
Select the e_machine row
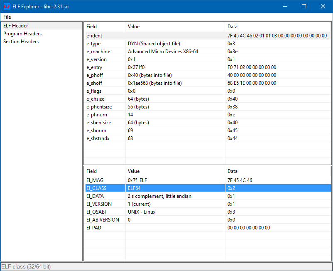(208, 52)
